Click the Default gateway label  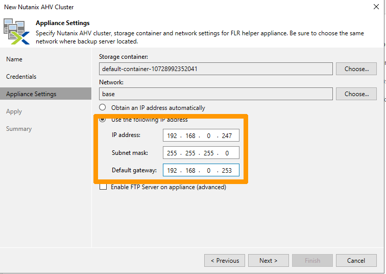tap(134, 170)
